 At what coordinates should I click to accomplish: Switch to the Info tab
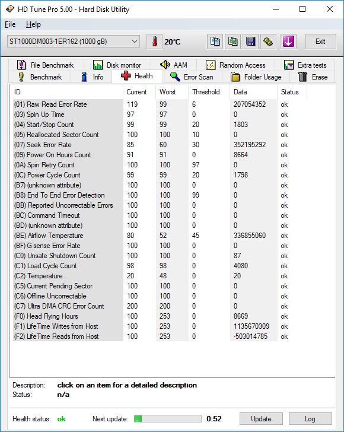pyautogui.click(x=92, y=77)
